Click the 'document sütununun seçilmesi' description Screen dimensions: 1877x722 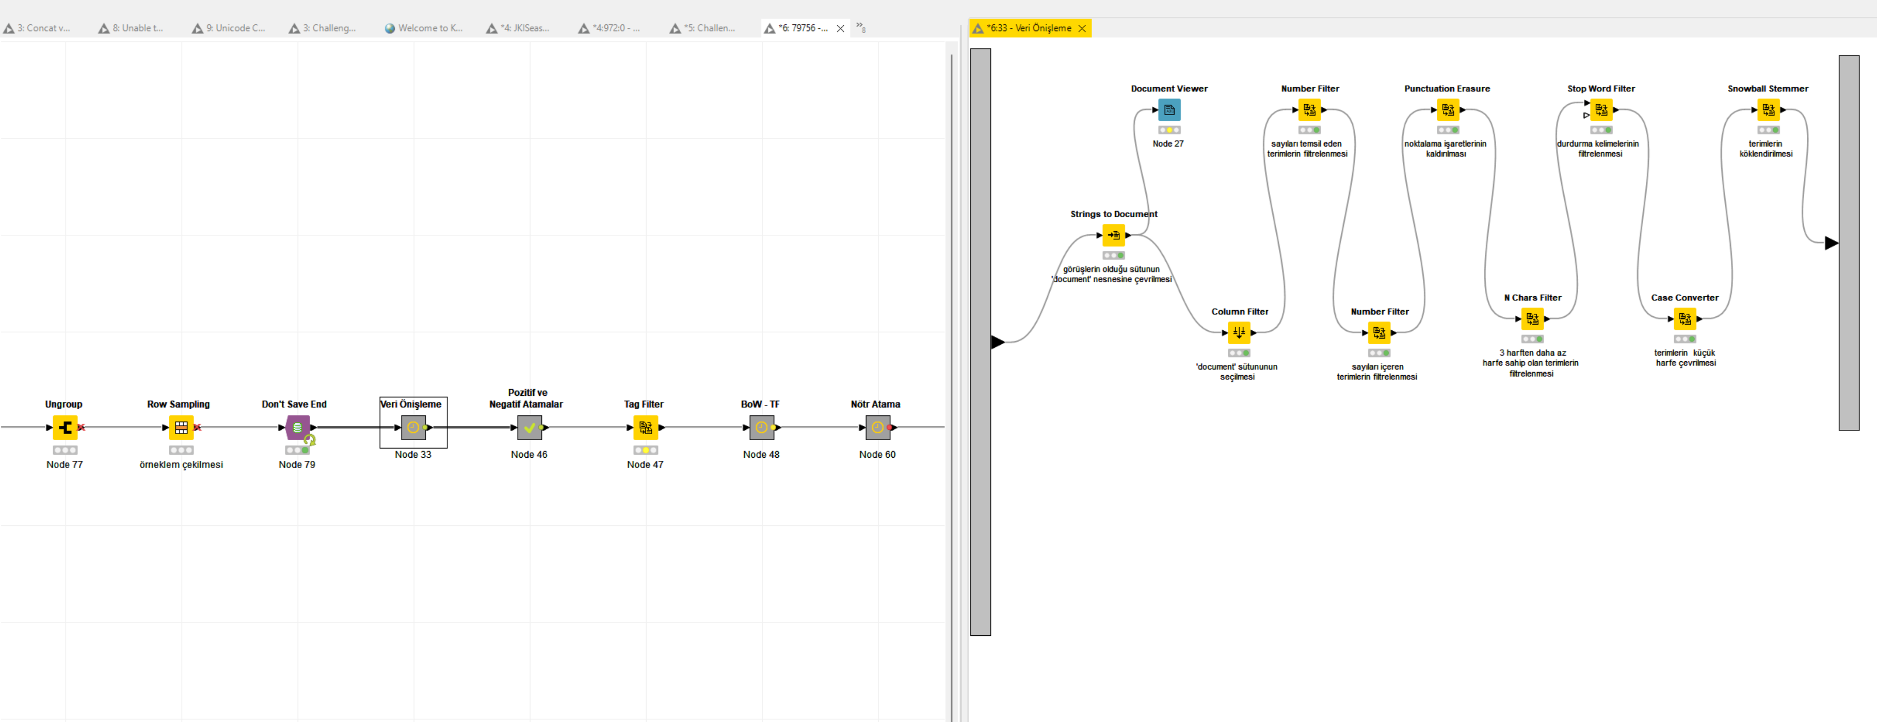tap(1237, 372)
